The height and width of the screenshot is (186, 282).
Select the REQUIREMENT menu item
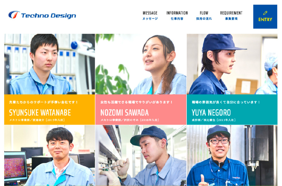coord(231,15)
